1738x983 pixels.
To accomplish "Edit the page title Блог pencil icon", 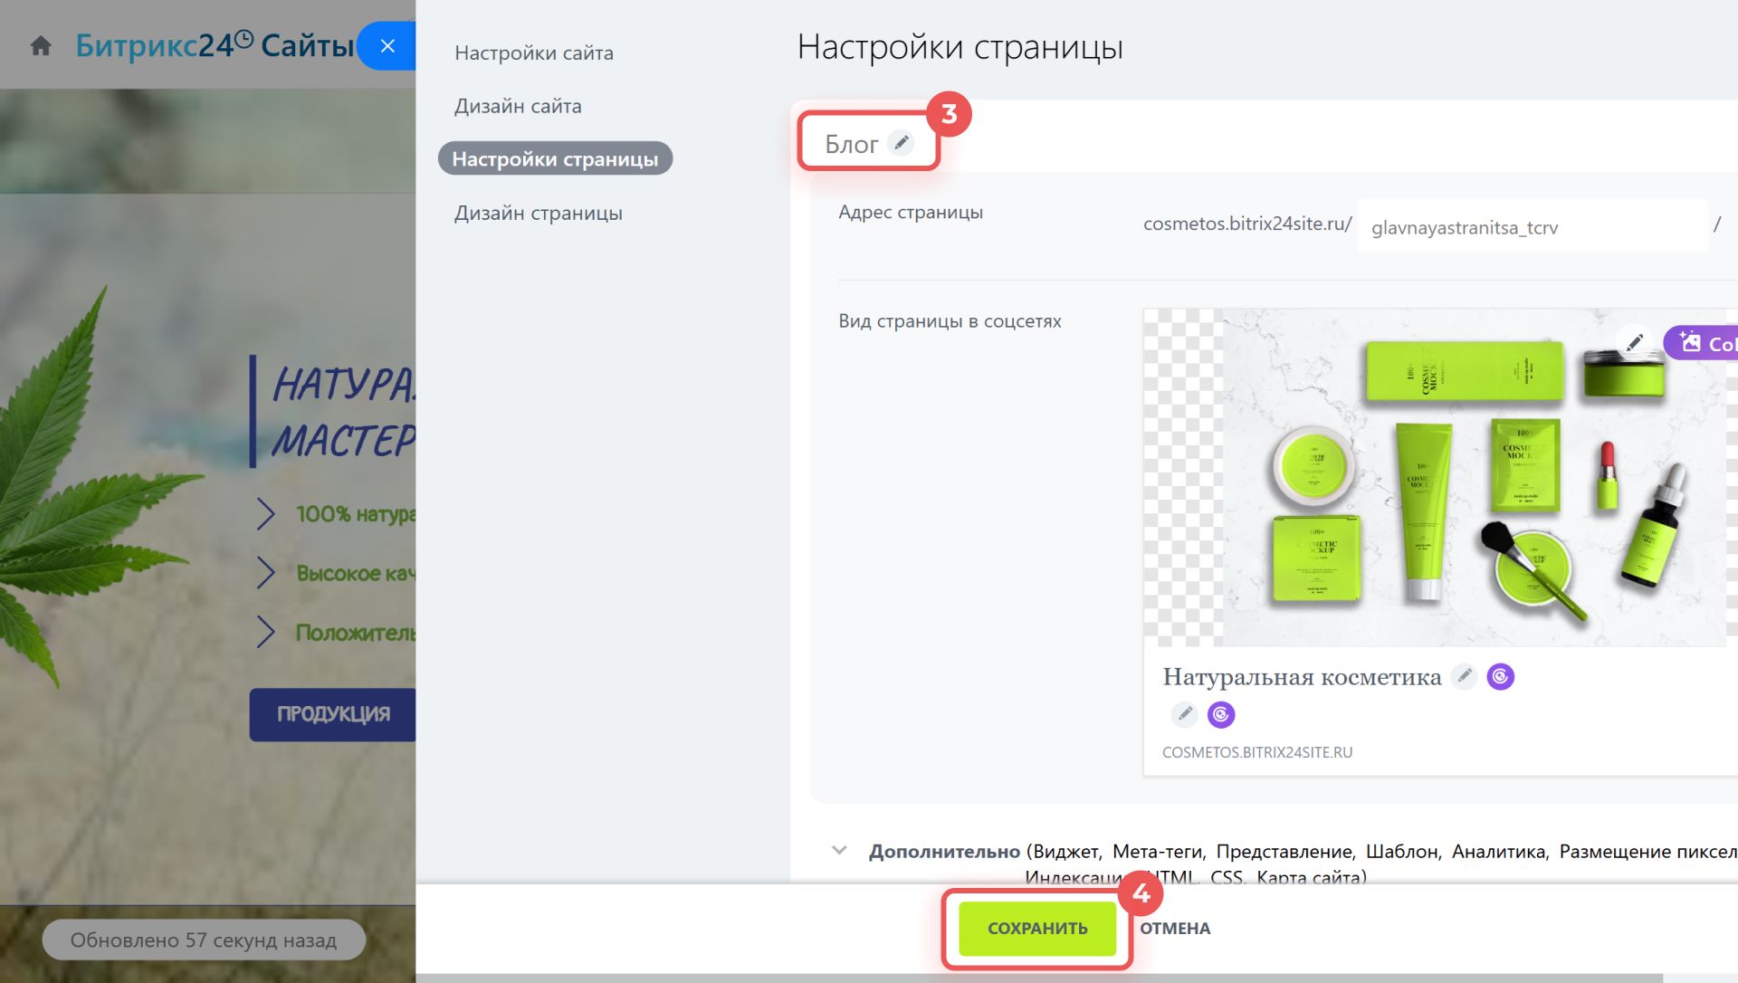I will click(901, 143).
